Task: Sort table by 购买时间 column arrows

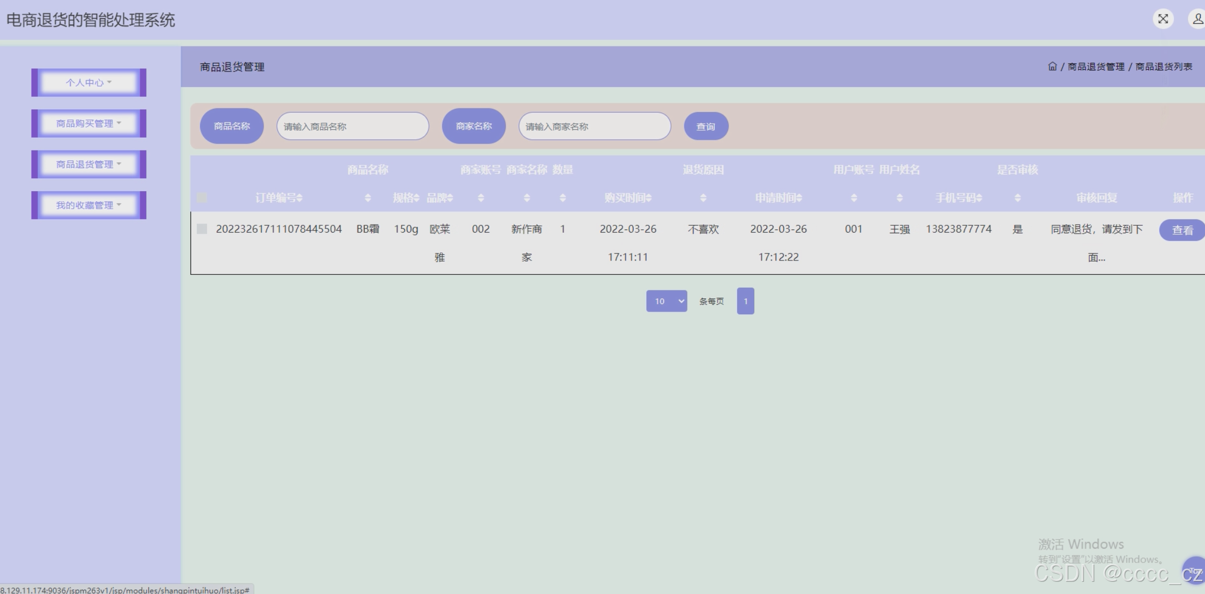Action: click(x=649, y=198)
